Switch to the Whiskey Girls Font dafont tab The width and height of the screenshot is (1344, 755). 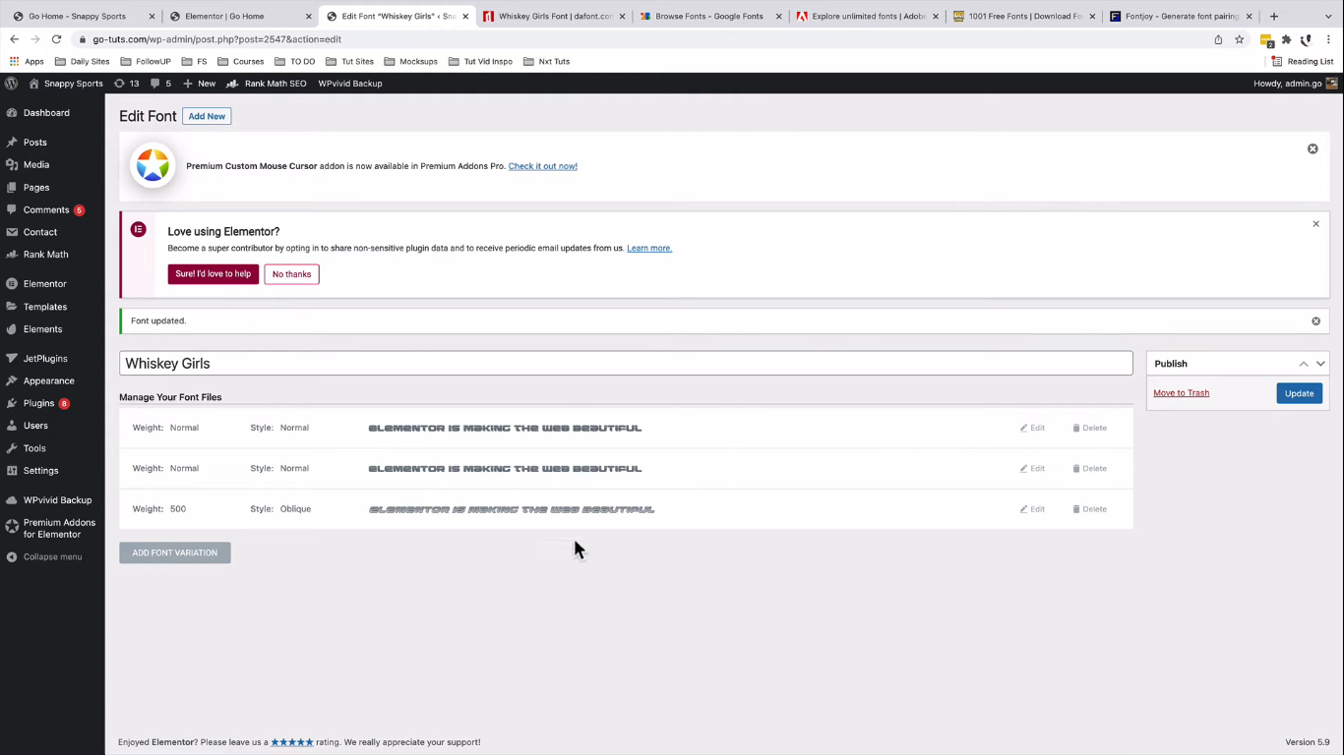tap(555, 16)
